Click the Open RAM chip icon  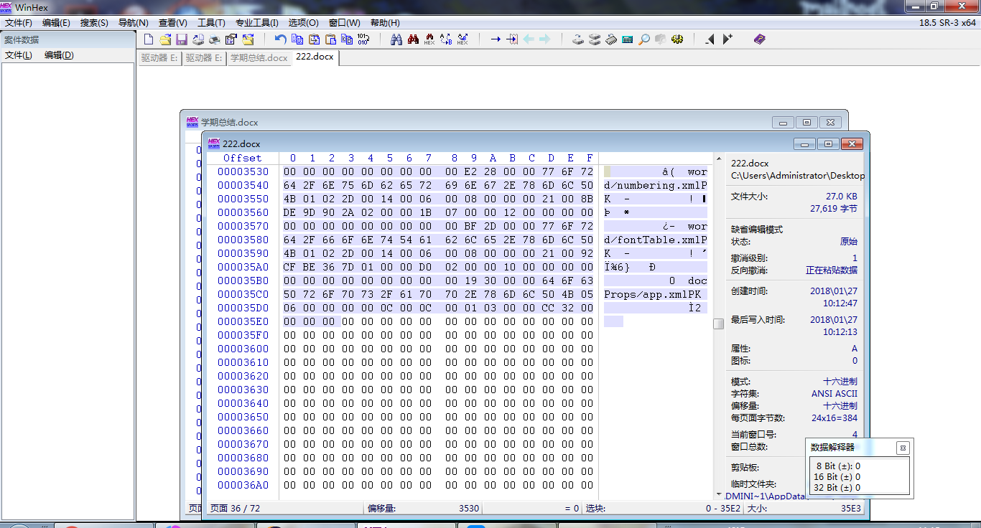tap(611, 39)
